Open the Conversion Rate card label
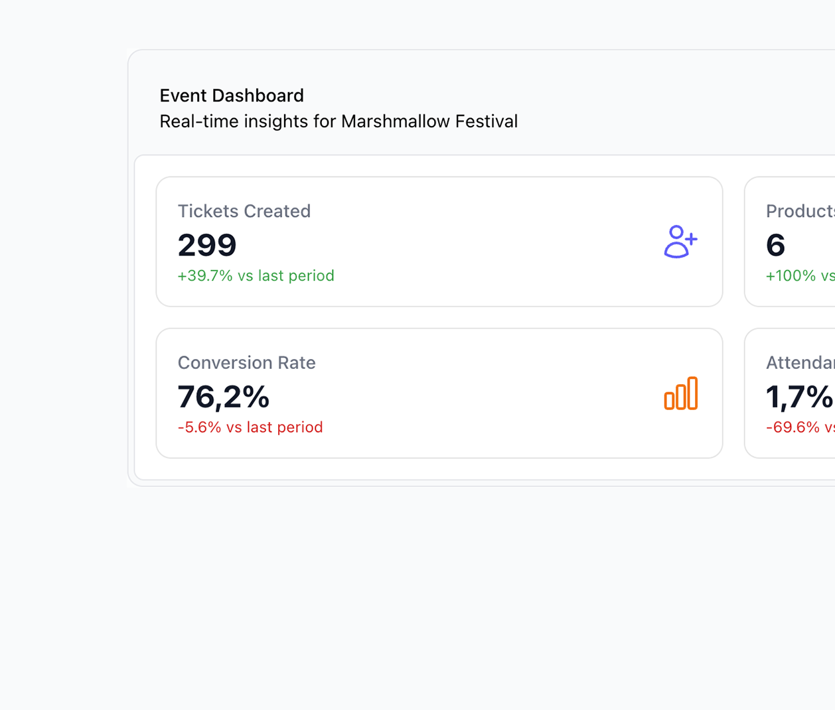This screenshot has width=835, height=710. click(x=246, y=362)
